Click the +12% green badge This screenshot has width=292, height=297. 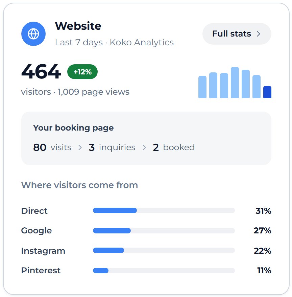click(82, 72)
